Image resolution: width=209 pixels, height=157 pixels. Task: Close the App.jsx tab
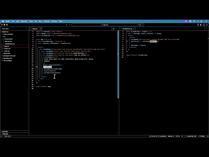point(40,29)
